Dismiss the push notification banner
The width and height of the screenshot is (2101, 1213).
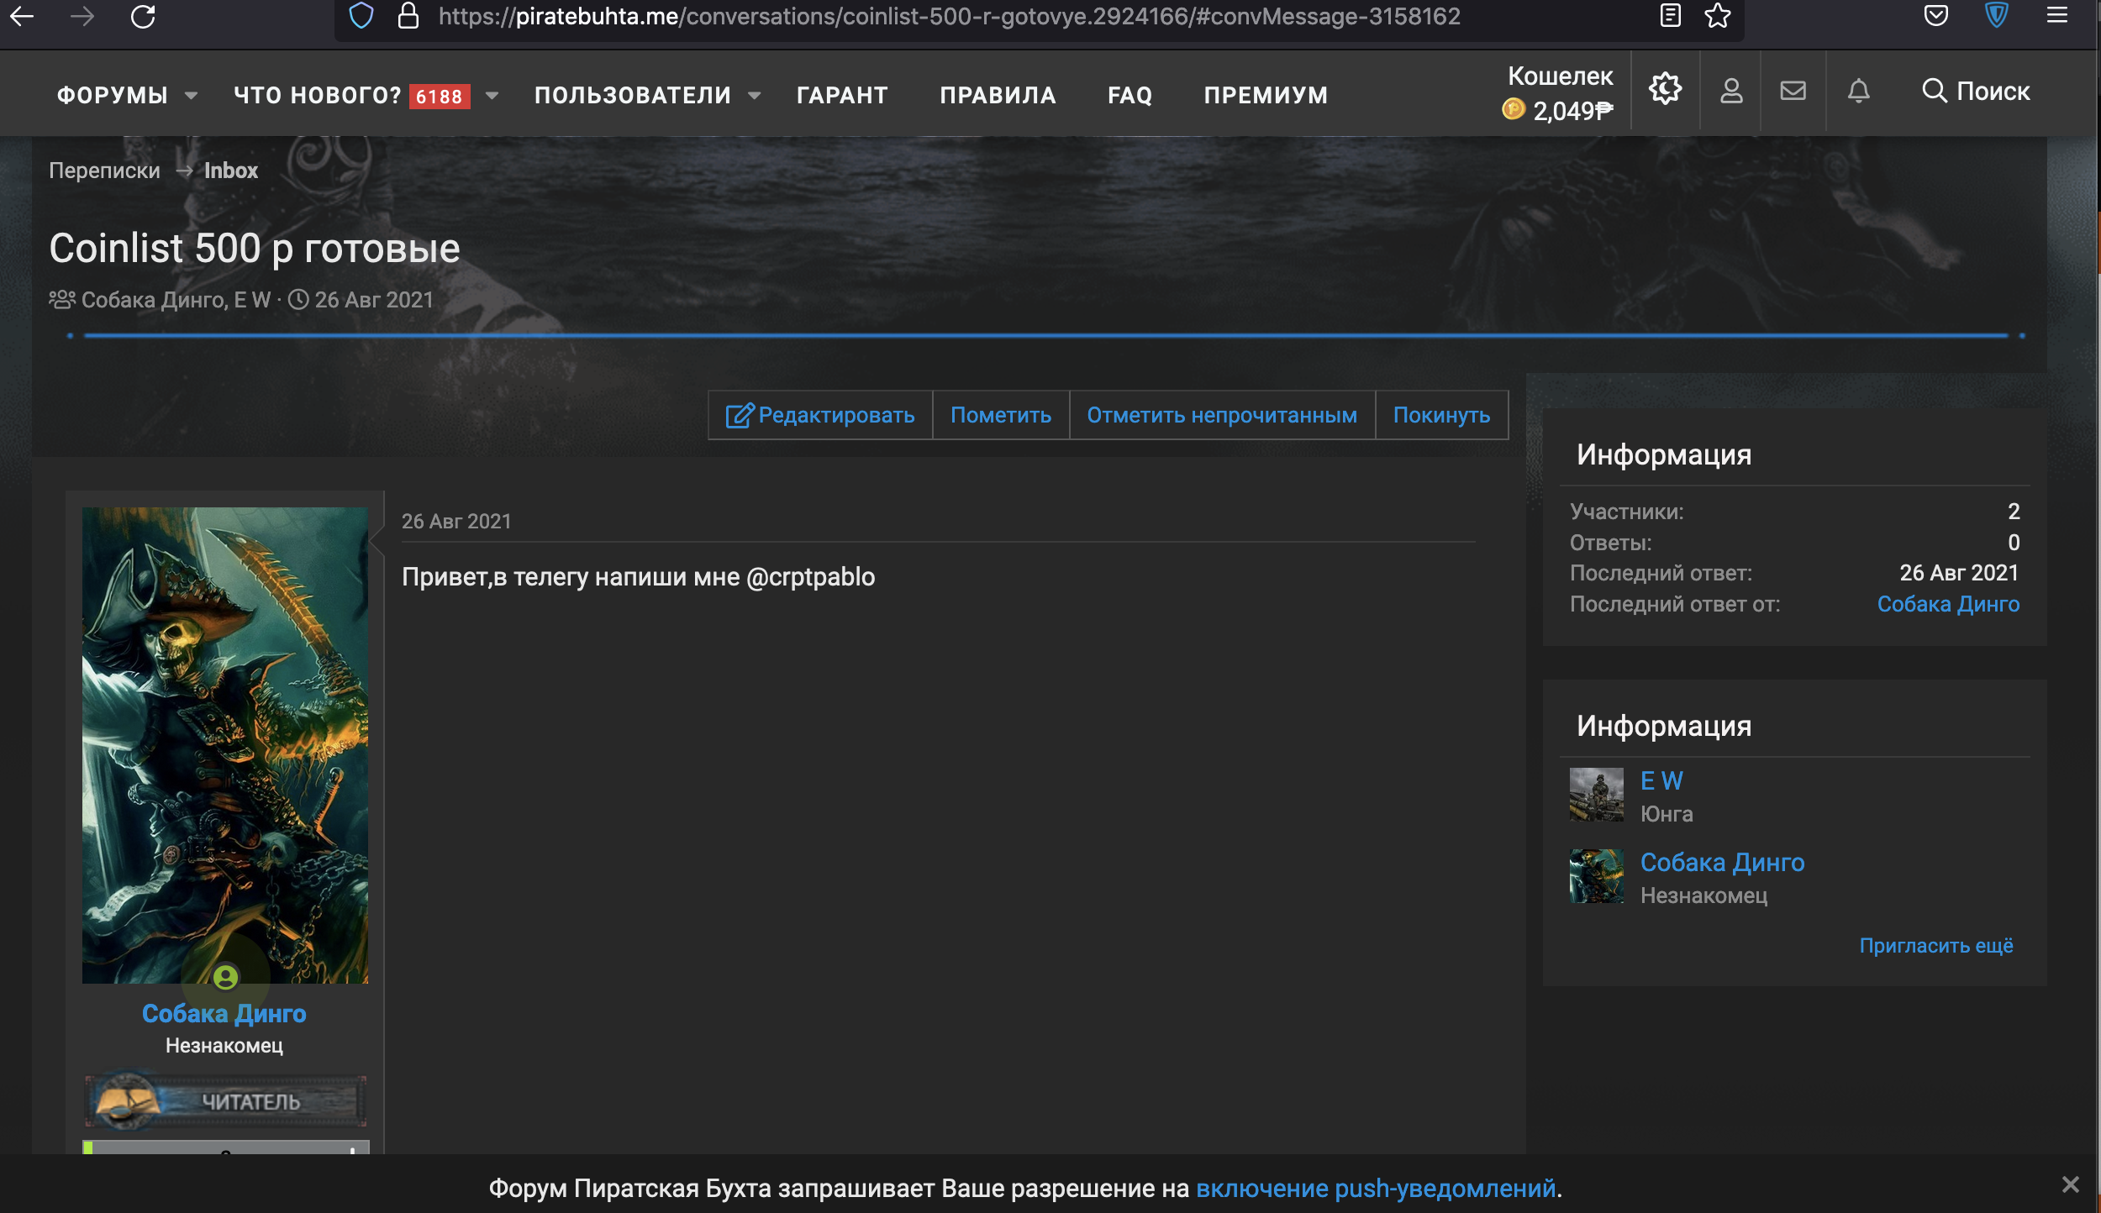pos(2071,1184)
